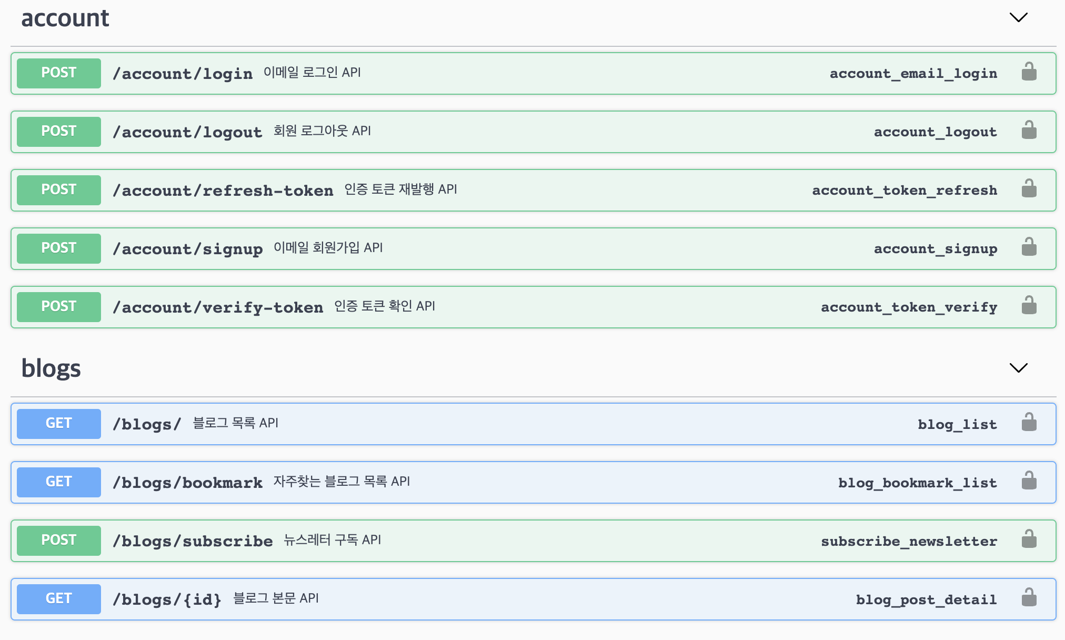Click authorization lock on refresh-token row

coord(1029,189)
